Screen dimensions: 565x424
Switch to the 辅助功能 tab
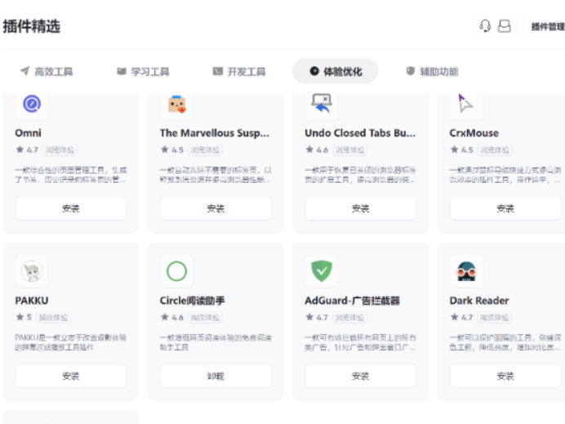(432, 71)
